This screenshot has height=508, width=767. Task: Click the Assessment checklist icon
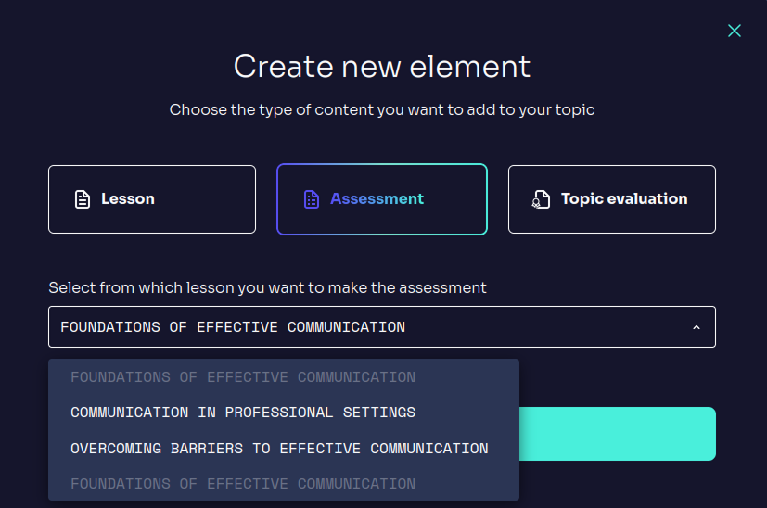tap(312, 199)
